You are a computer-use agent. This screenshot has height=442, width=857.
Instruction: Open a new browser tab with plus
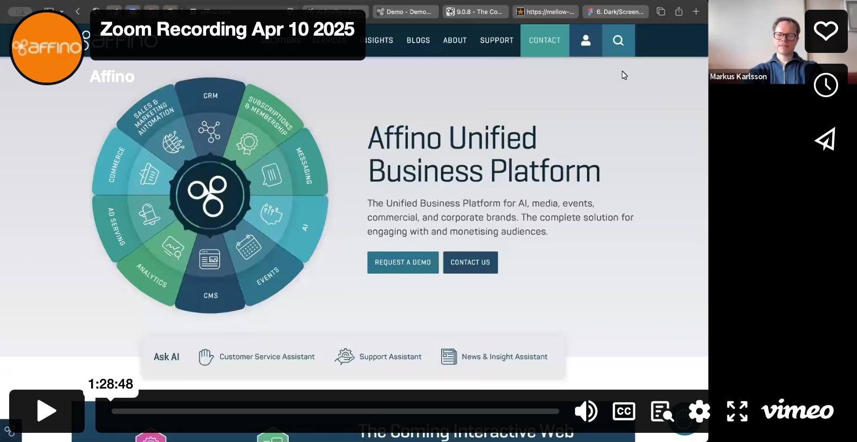tap(696, 11)
